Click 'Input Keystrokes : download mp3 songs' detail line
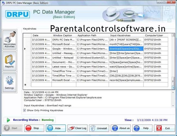The width and height of the screenshot is (177, 136). pos(48,105)
